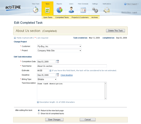Open the Work Schedule calendar icon

[83, 10]
